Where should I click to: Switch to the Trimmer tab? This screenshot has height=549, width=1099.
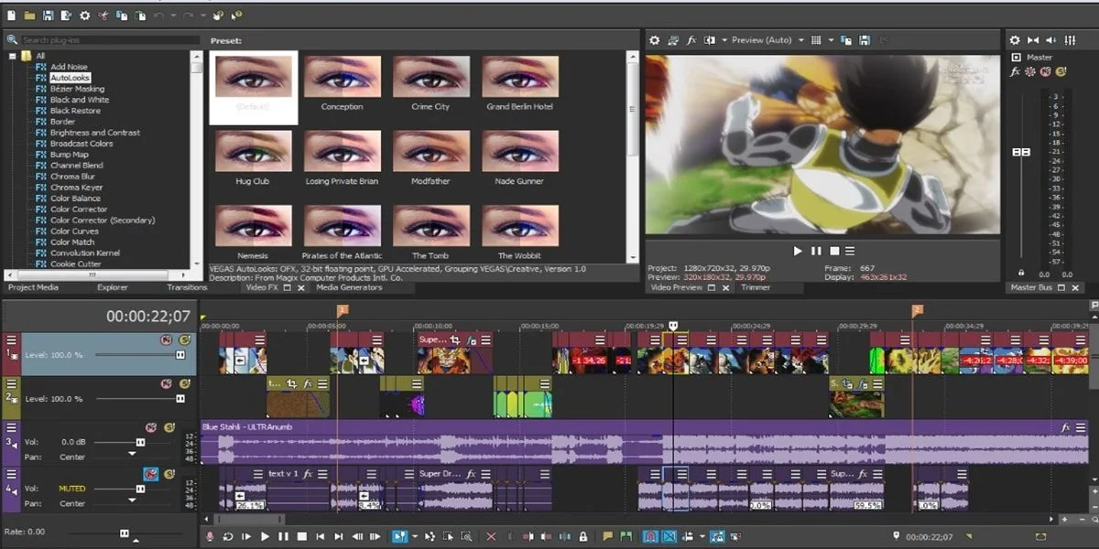pyautogui.click(x=756, y=287)
